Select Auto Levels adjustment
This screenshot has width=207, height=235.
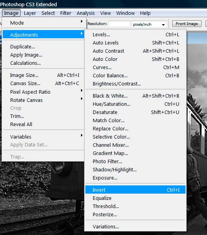pos(135,43)
